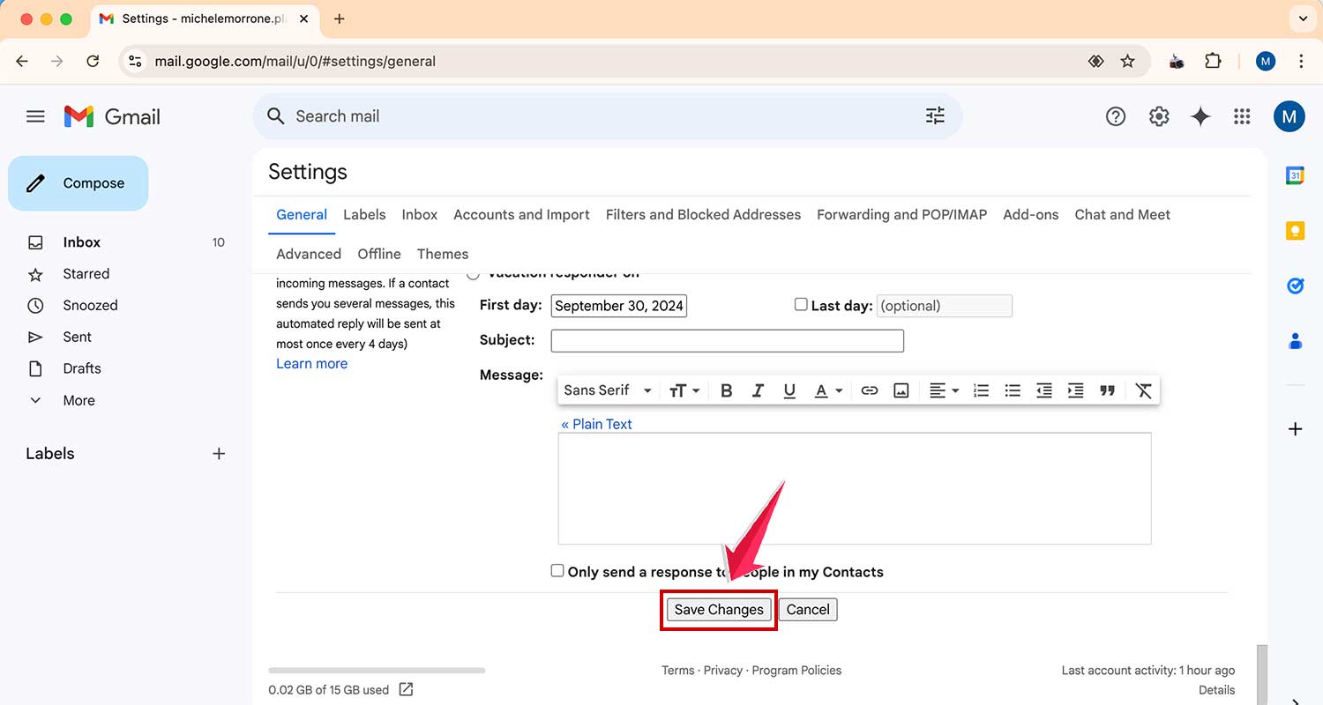Screen dimensions: 1323x705
Task: Select the underline formatting icon
Action: tap(789, 390)
